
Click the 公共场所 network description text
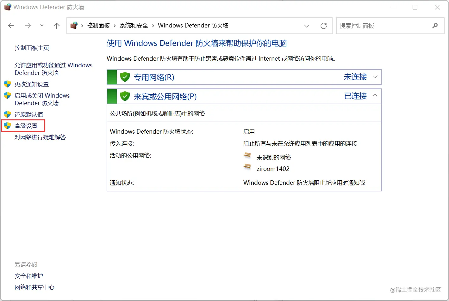(157, 114)
